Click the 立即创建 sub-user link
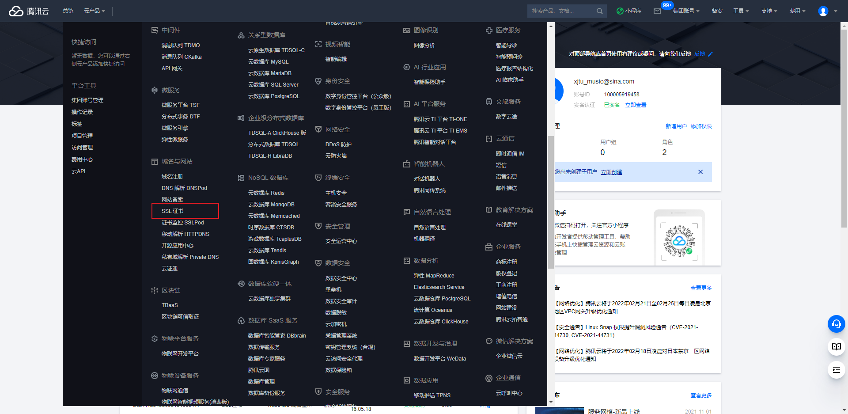The width and height of the screenshot is (848, 414). 611,172
